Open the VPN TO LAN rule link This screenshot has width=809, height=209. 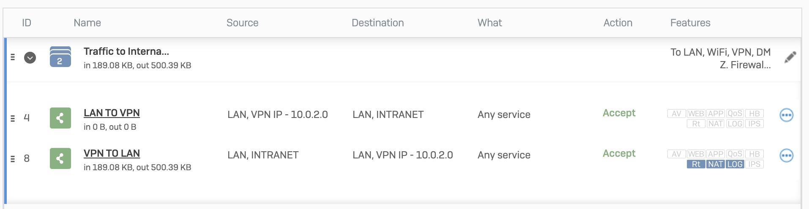click(x=112, y=153)
